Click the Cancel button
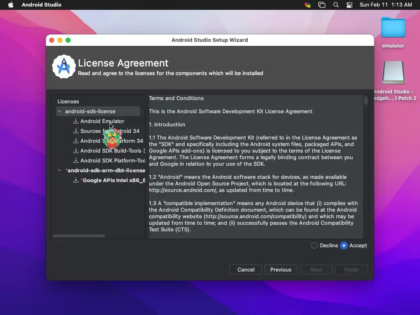Screen dimensions: 420x315 246,270
